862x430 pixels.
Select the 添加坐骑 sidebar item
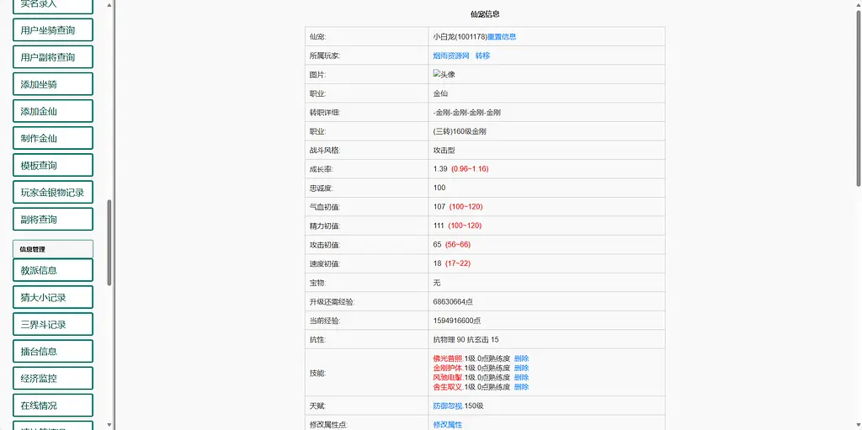point(53,84)
